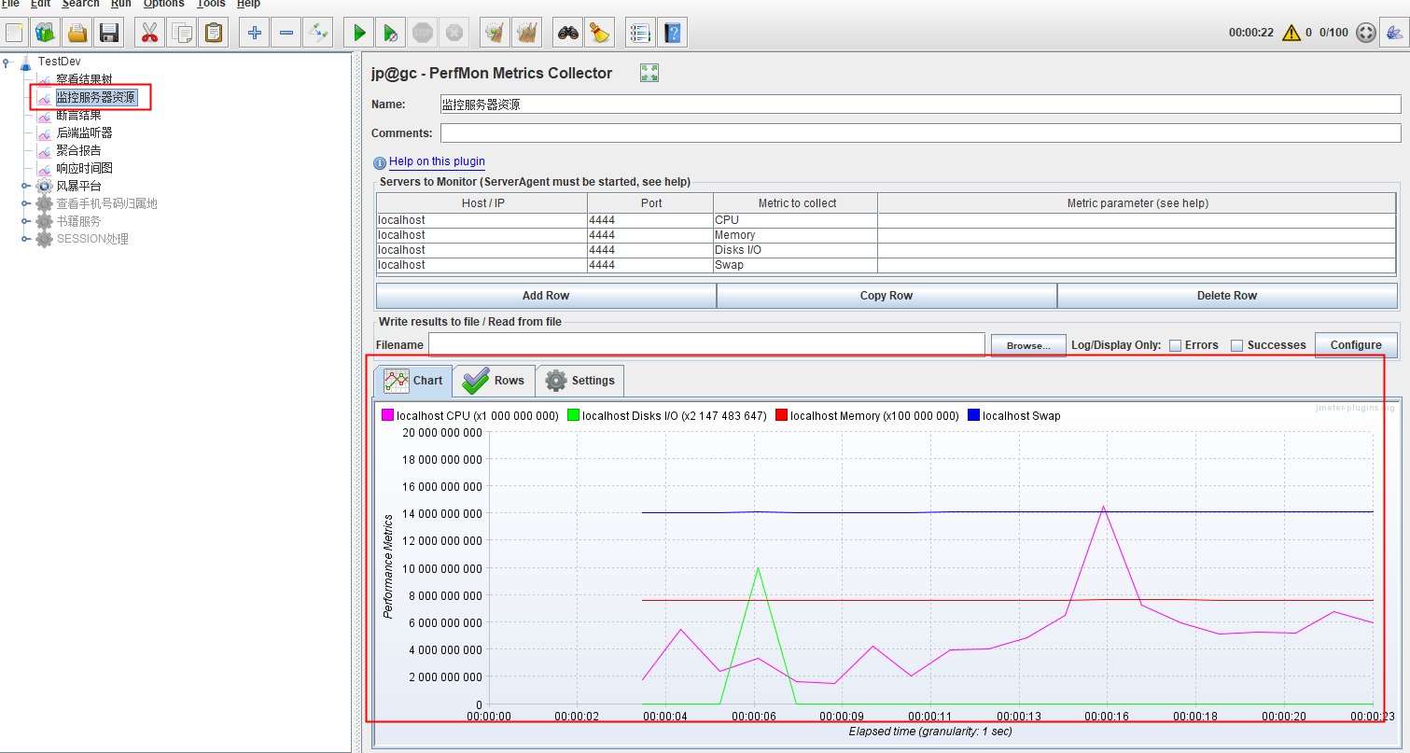Screen dimensions: 1410x753
Task: Switch to the Rows tab
Action: (x=494, y=381)
